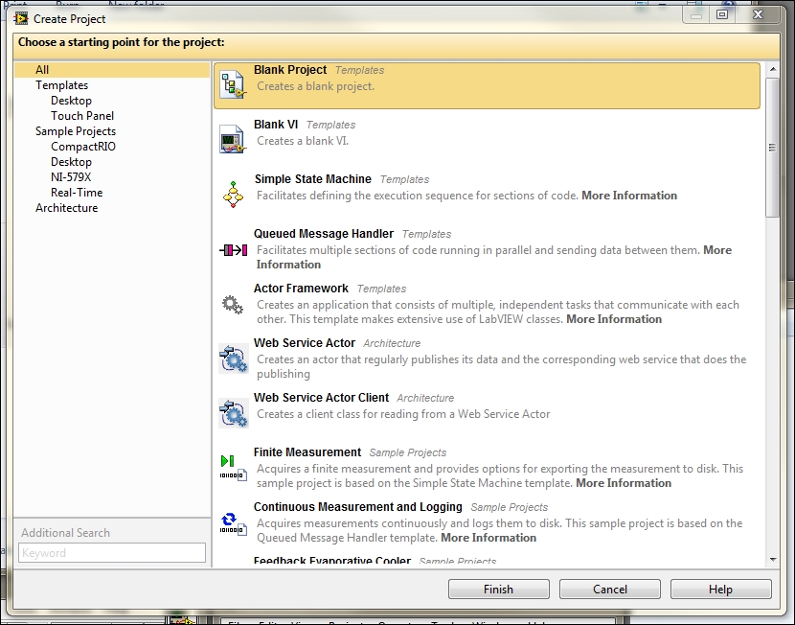795x625 pixels.
Task: Pick the Actor Framework gears icon
Action: click(233, 305)
